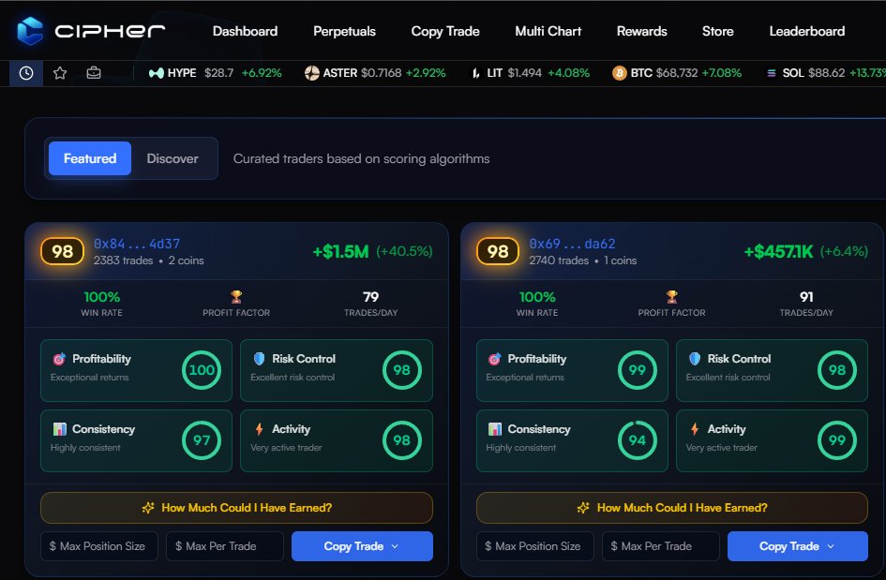Click Consistency chart icon on 0x84...4d37 card
The width and height of the screenshot is (886, 580).
(59, 429)
